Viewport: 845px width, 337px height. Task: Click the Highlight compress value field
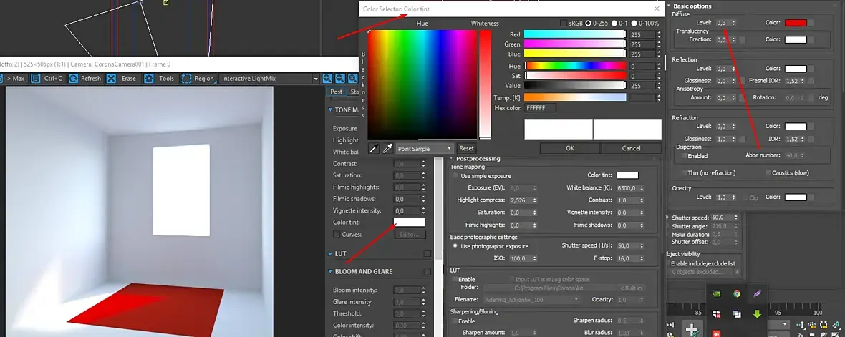523,200
